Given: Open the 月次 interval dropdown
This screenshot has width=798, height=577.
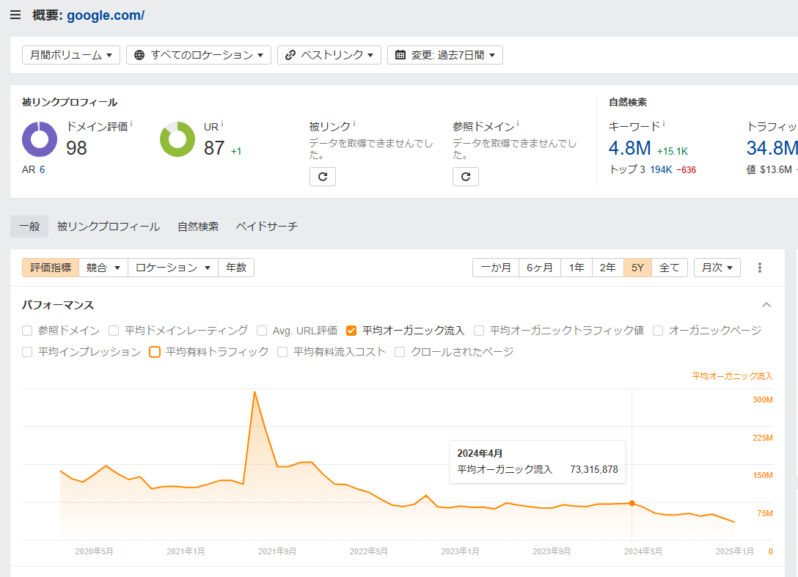Looking at the screenshot, I should click(717, 268).
